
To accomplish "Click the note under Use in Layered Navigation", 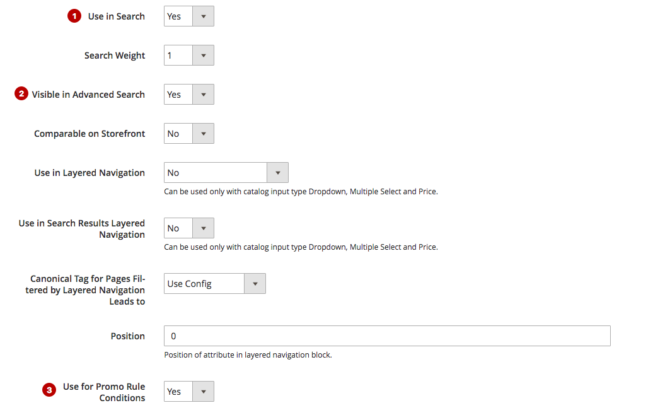I will tap(301, 192).
